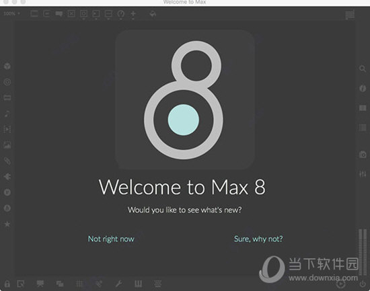This screenshot has height=291, width=370.
Task: Click the piano keyboard icon in bottom toolbar
Action: click(x=139, y=284)
